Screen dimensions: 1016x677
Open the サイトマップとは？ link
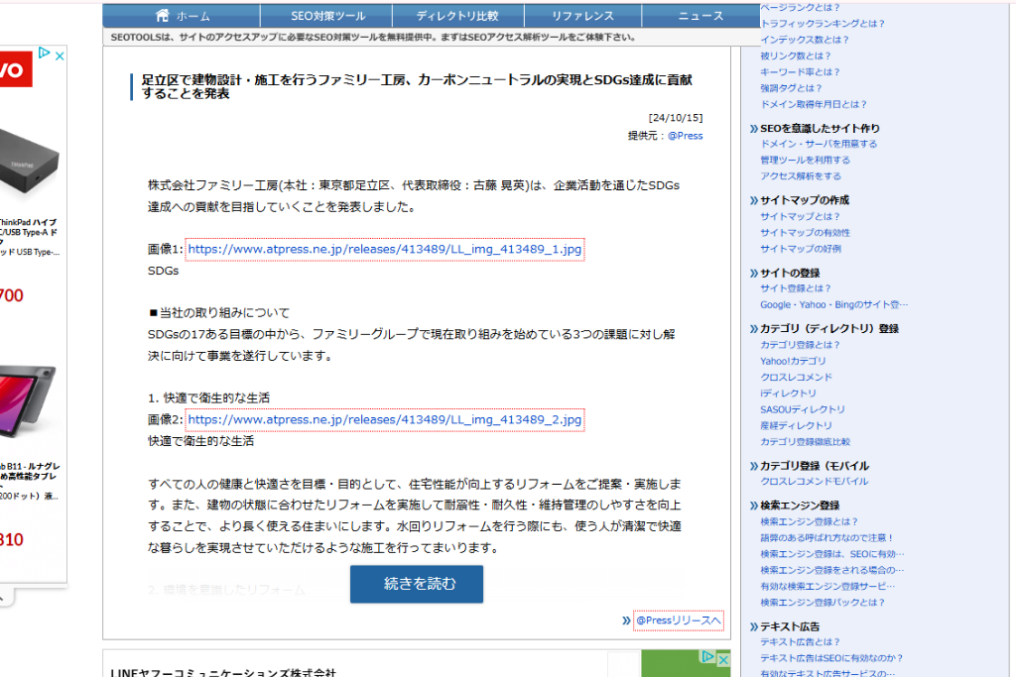click(x=800, y=216)
